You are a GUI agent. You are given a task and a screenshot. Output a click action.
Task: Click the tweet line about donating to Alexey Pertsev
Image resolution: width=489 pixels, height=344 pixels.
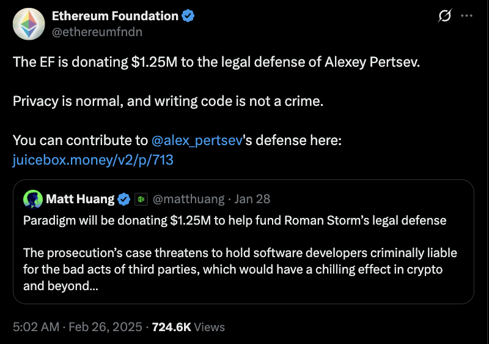[x=216, y=63]
